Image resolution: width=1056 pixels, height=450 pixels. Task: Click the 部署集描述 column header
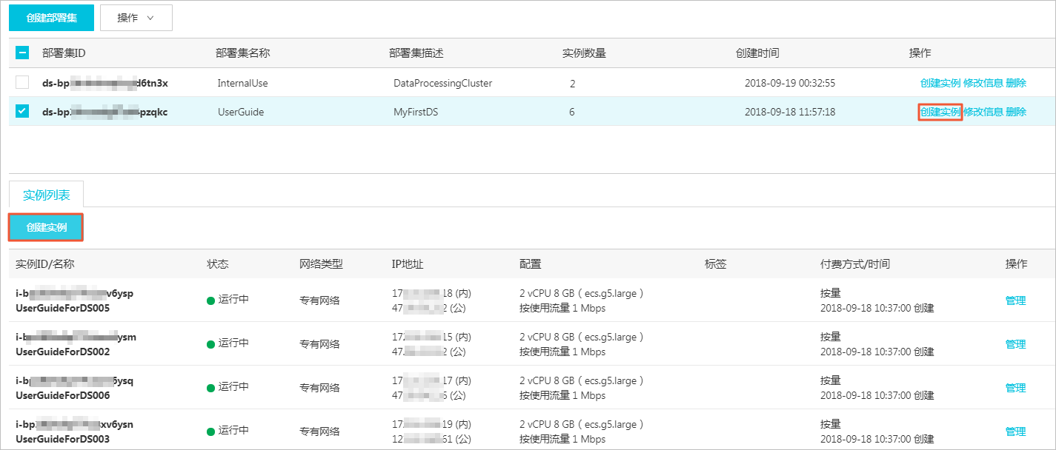416,53
